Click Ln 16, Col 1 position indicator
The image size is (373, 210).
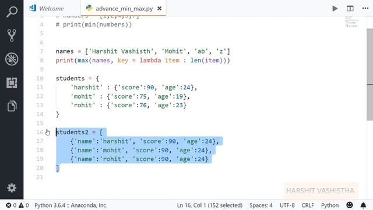[x=210, y=205]
